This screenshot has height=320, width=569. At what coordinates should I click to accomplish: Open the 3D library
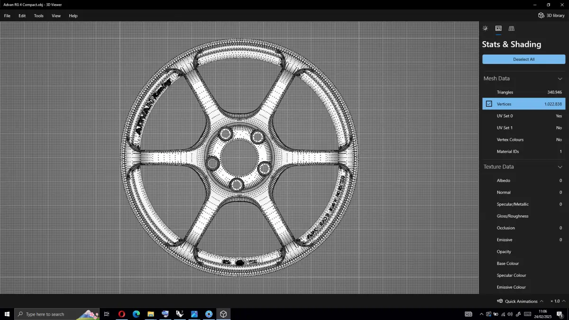[x=551, y=16]
